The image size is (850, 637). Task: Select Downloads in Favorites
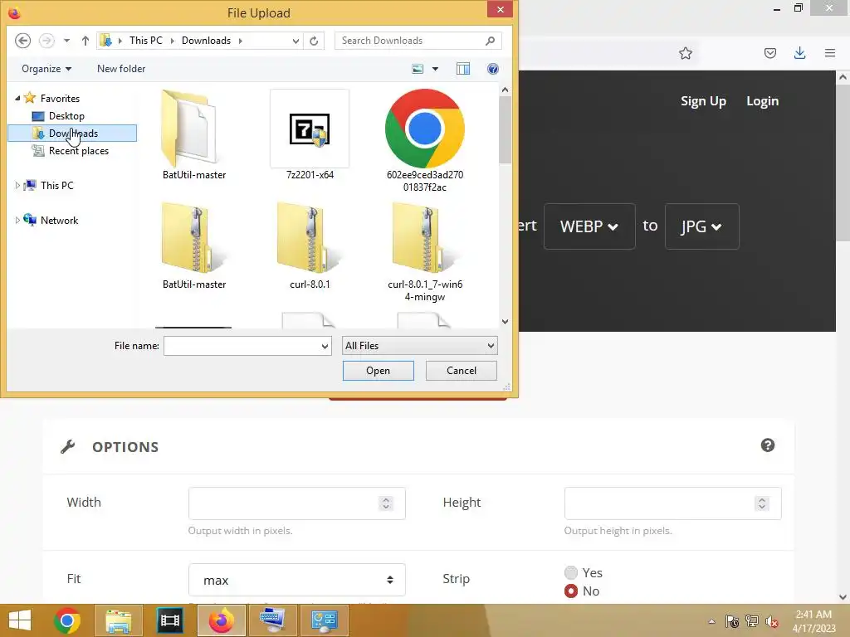tap(73, 134)
